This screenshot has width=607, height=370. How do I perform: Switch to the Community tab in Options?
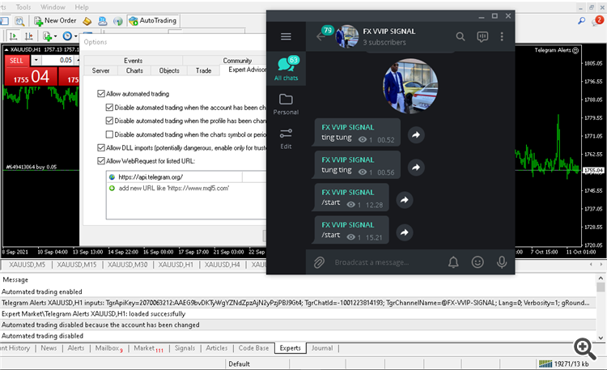coord(237,61)
